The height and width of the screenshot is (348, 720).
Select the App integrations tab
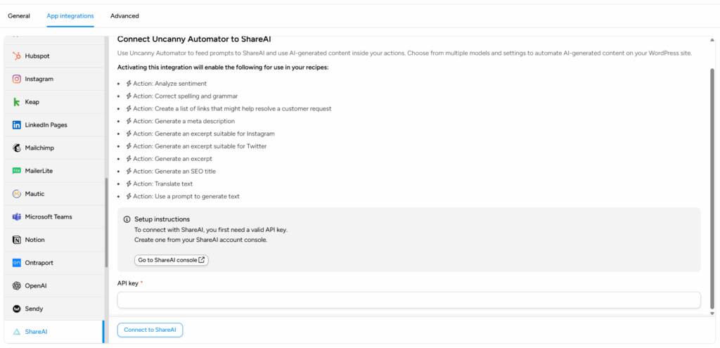pos(70,15)
